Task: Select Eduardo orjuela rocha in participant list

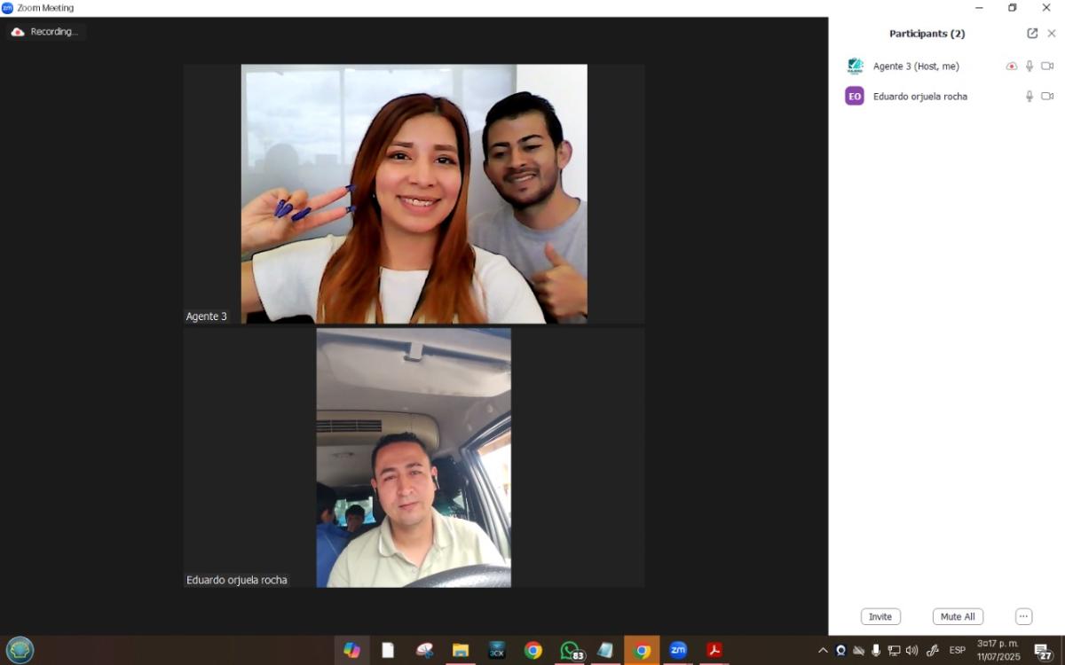Action: [919, 97]
